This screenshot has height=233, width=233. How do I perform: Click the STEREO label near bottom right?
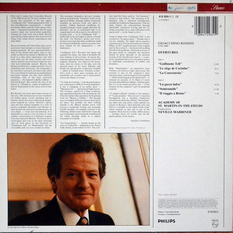[x=213, y=212]
